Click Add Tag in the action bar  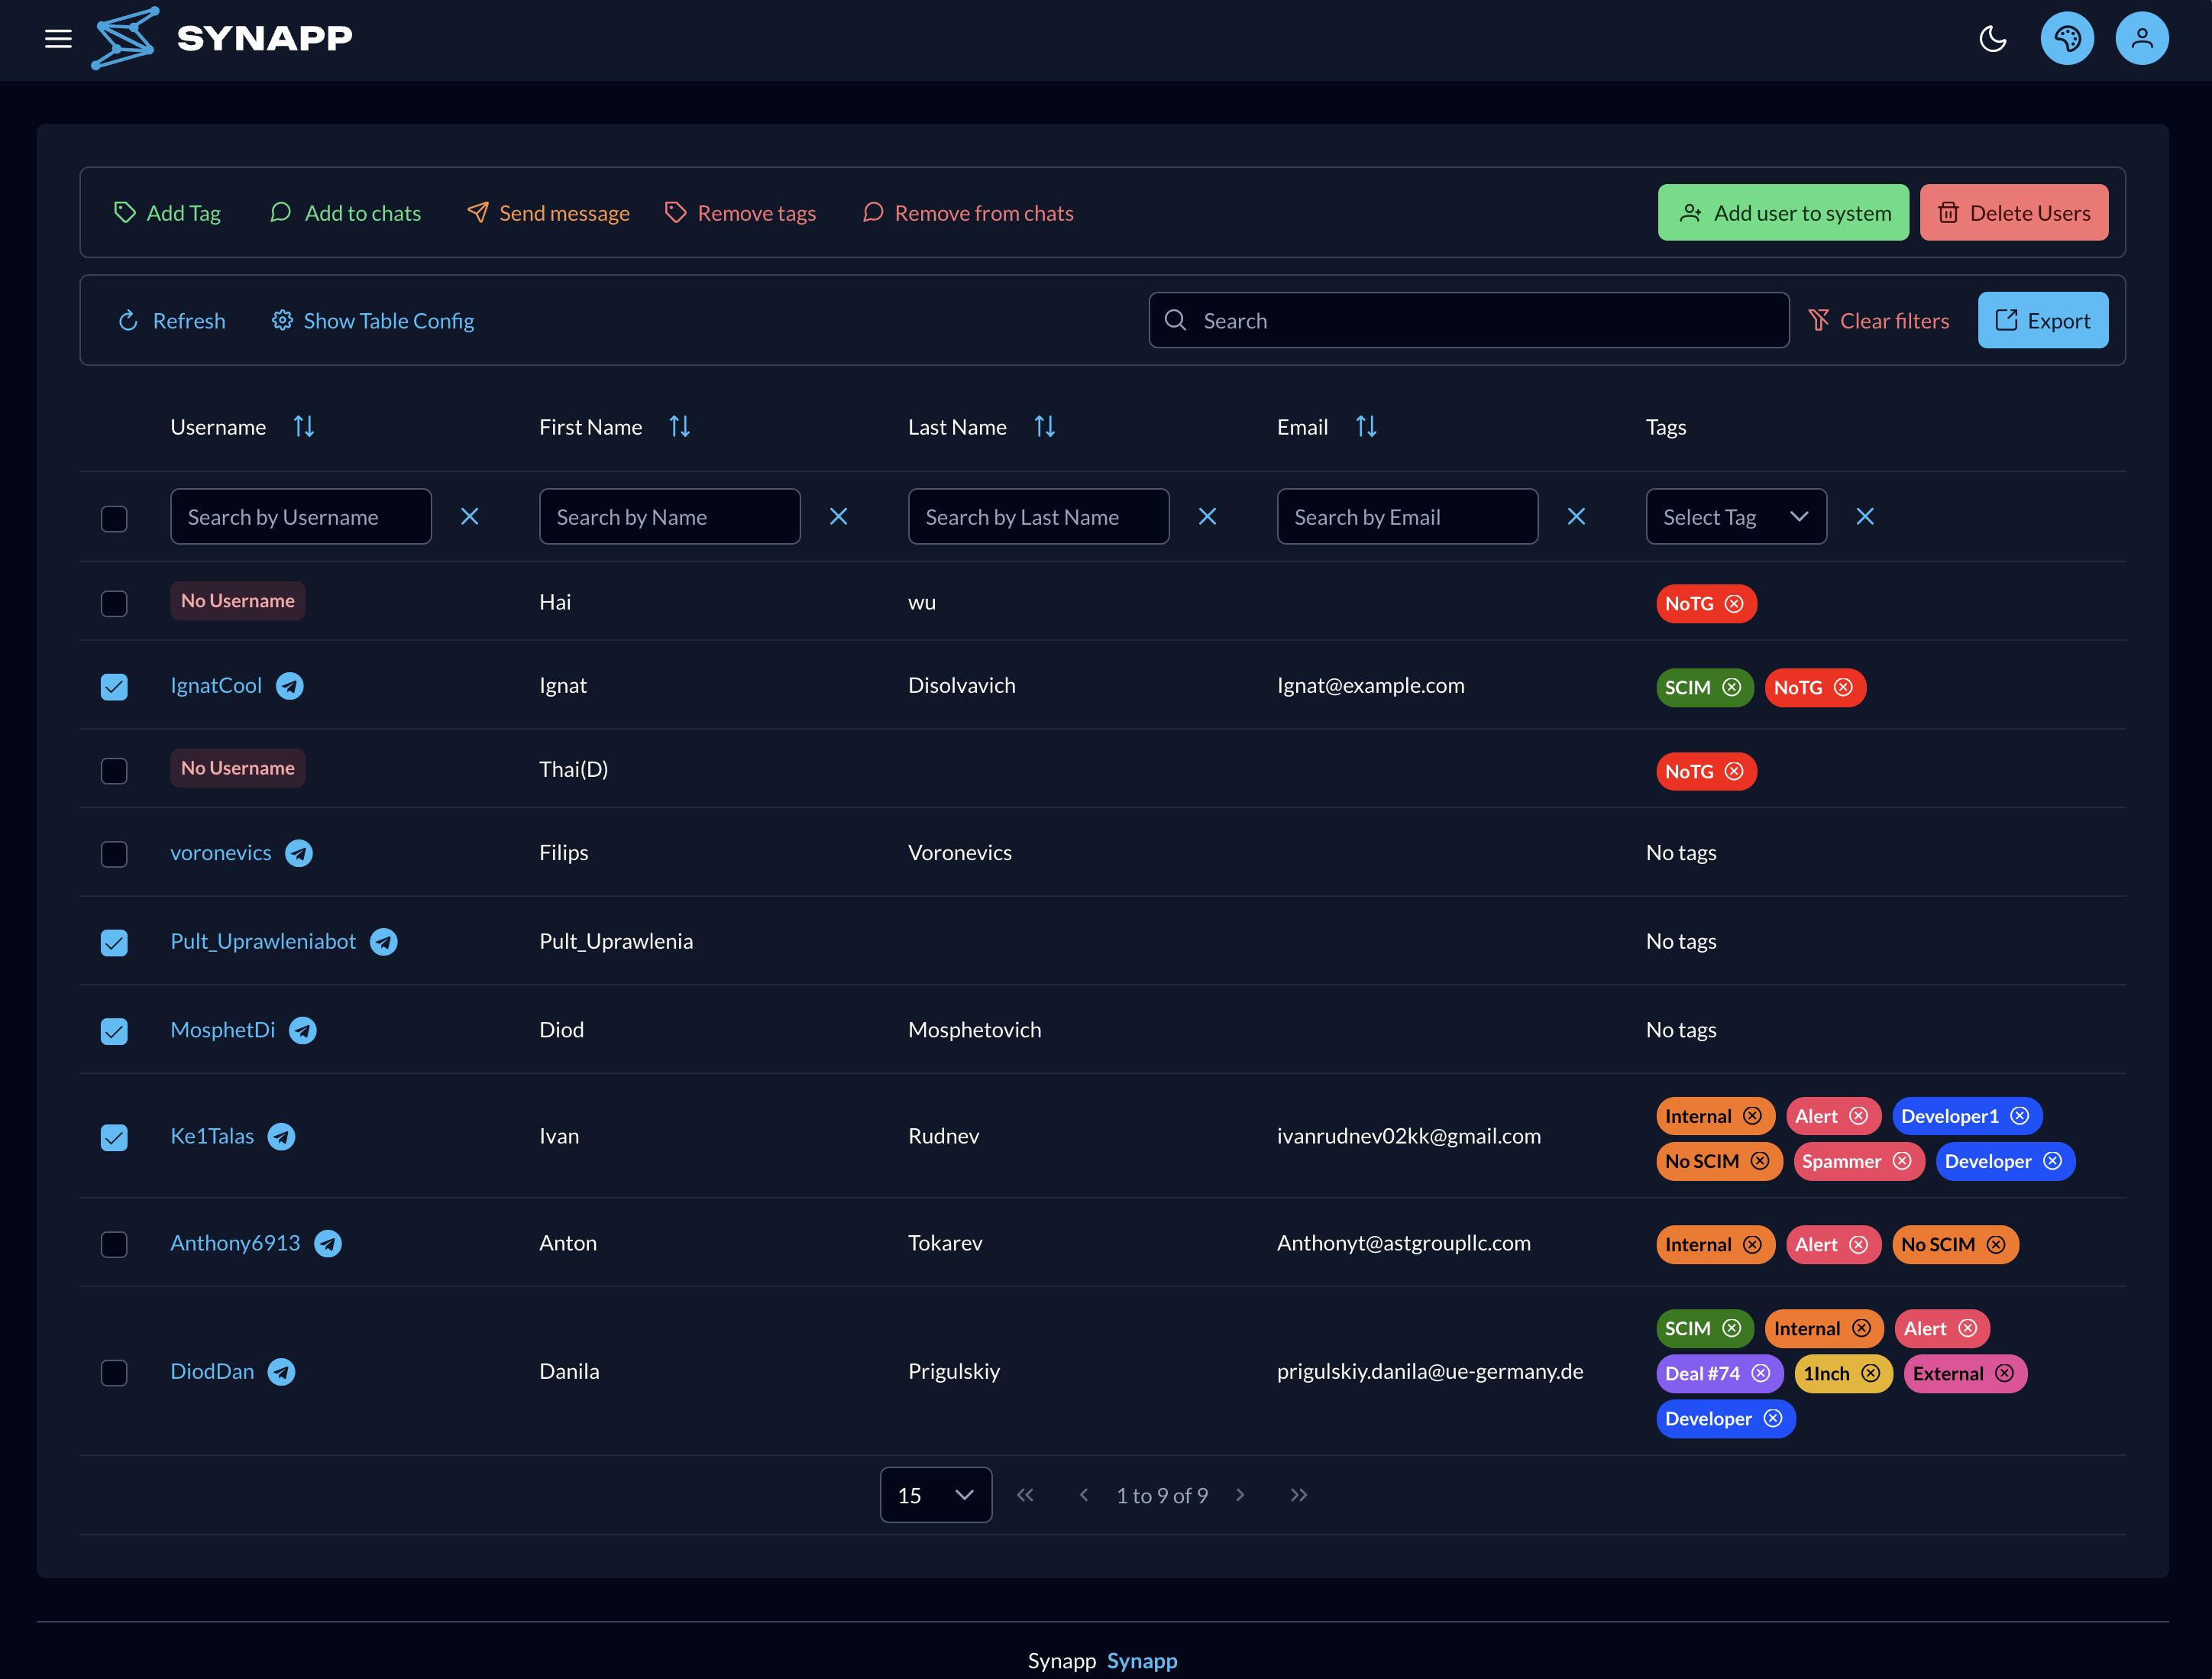(x=167, y=213)
